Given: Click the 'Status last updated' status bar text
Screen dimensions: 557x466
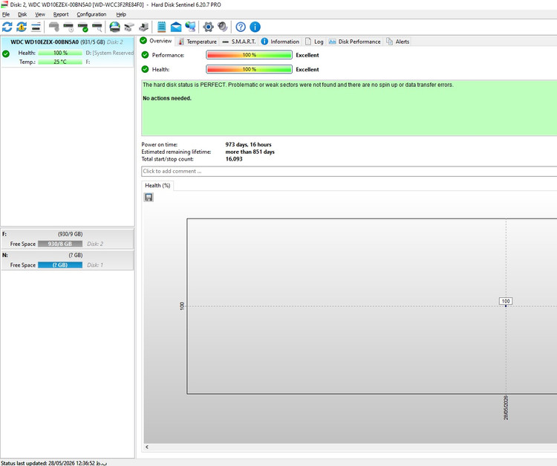Looking at the screenshot, I should click(54, 463).
